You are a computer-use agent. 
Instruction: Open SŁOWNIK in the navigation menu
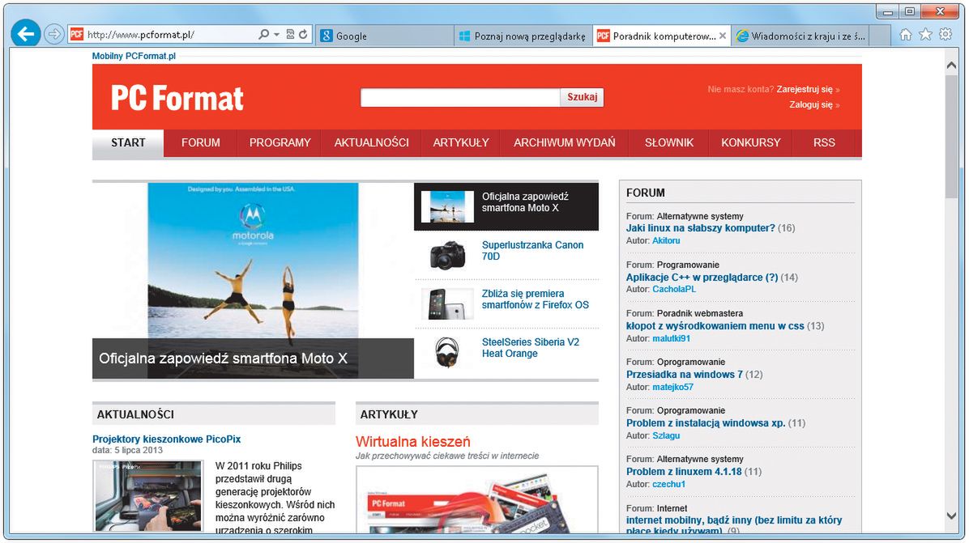668,143
